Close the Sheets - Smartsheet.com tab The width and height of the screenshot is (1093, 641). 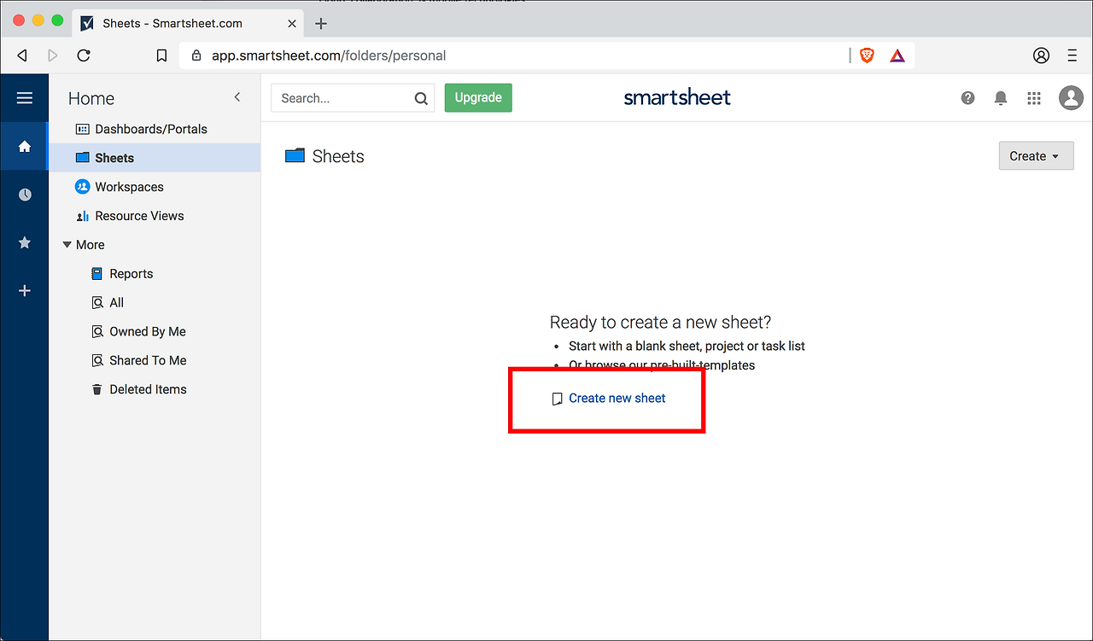(294, 23)
